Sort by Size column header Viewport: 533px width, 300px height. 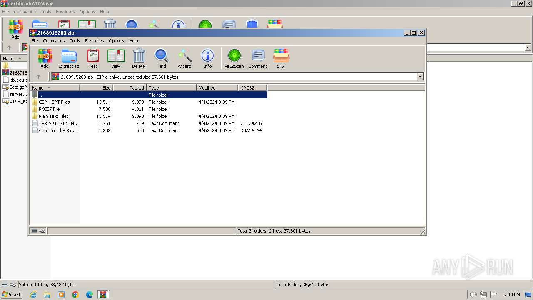click(x=96, y=87)
